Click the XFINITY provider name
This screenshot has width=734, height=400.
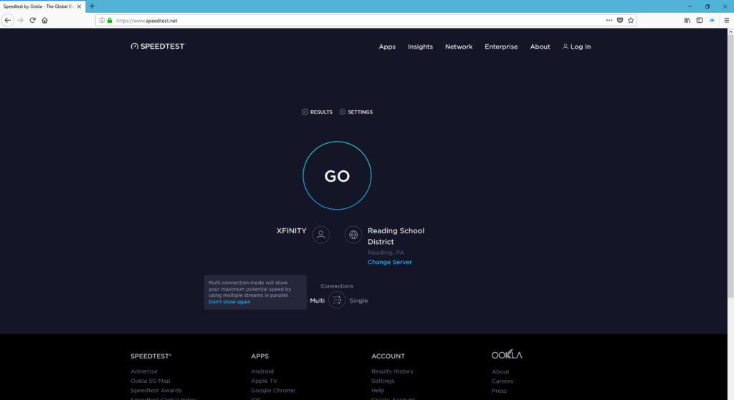tap(291, 231)
